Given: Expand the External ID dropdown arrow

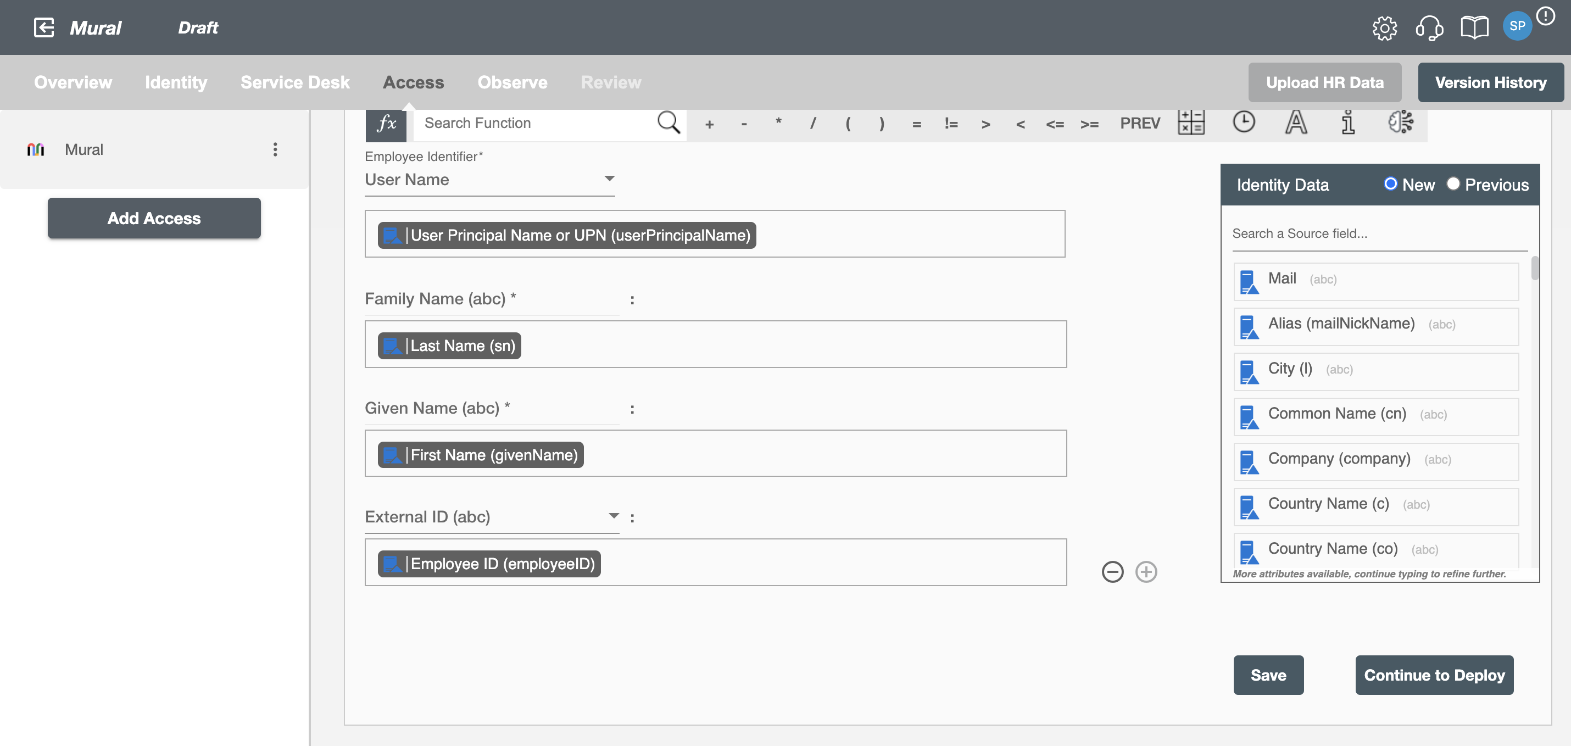Looking at the screenshot, I should coord(612,515).
